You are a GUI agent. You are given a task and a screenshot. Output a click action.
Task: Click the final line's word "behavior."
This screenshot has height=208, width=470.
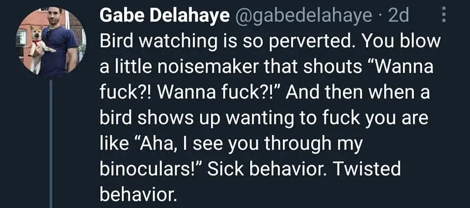tap(137, 195)
